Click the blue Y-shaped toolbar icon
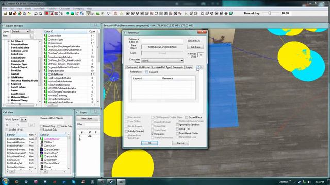 click(81, 13)
